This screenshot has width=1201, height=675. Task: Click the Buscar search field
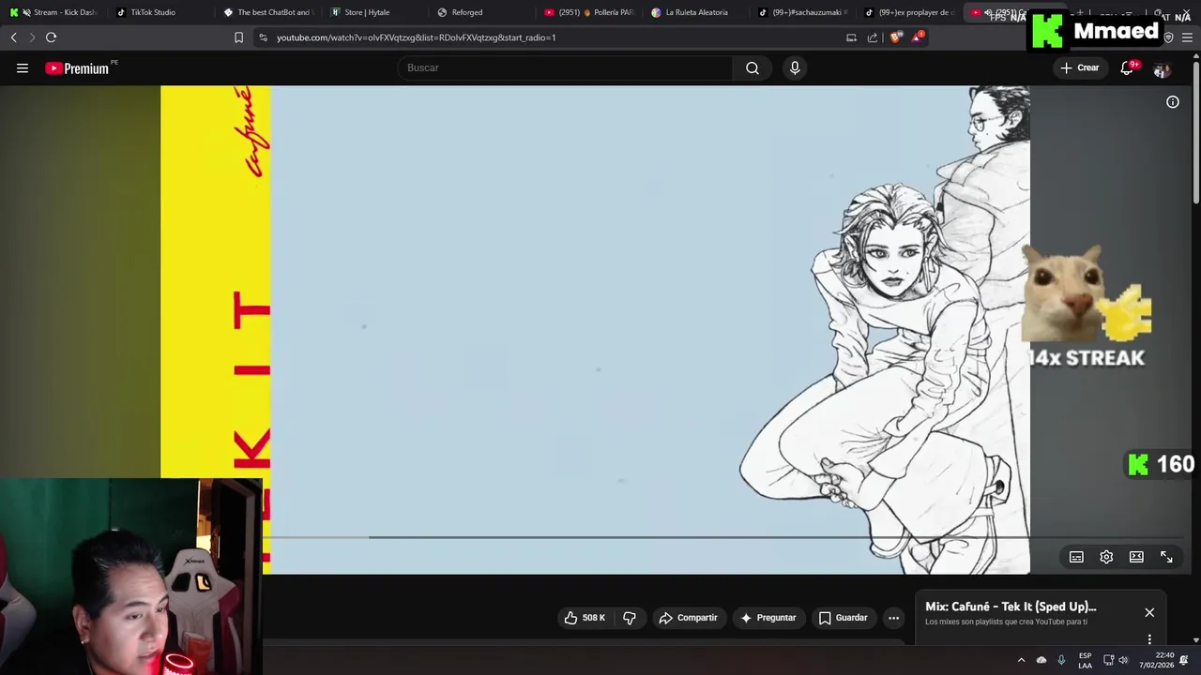click(x=565, y=67)
